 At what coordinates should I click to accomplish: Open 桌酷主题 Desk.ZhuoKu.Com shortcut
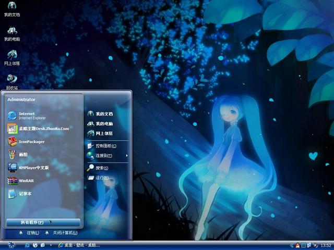point(42,129)
